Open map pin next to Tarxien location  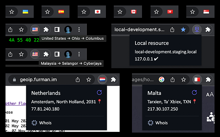[194, 102]
